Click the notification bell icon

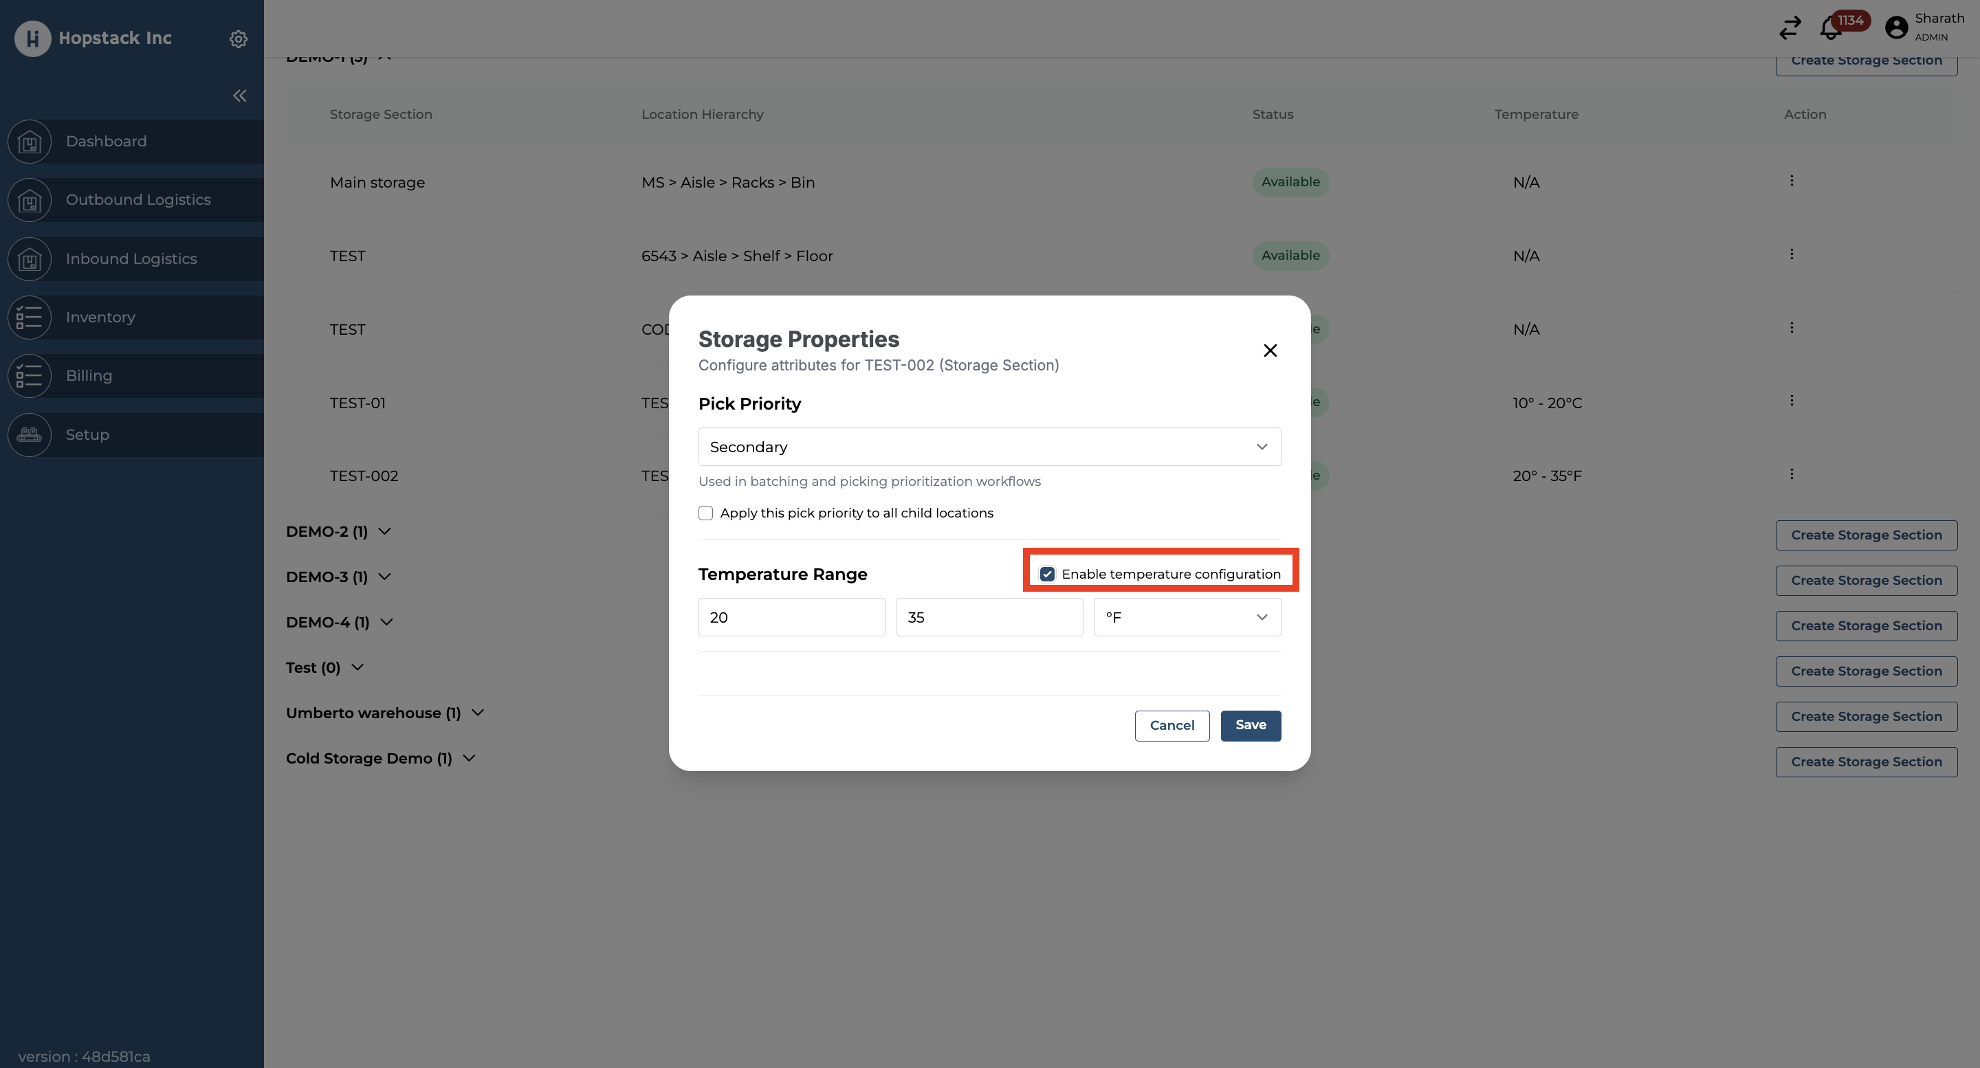pyautogui.click(x=1830, y=28)
